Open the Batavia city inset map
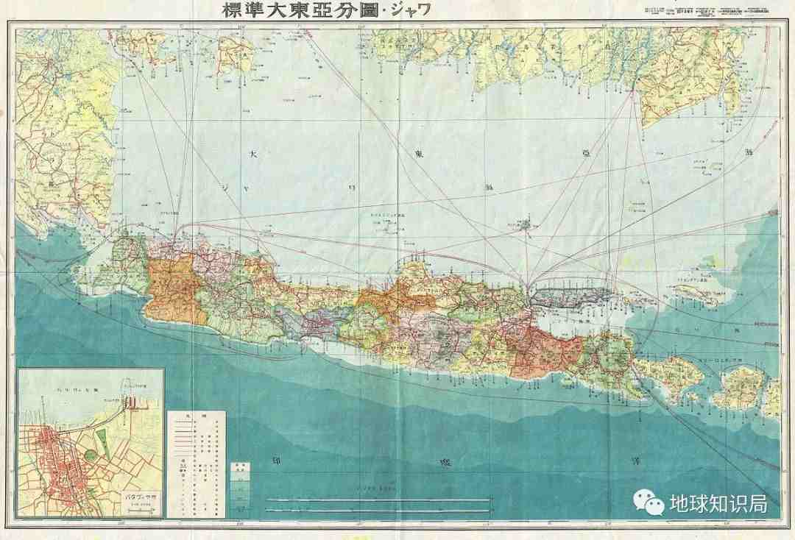 [90, 441]
